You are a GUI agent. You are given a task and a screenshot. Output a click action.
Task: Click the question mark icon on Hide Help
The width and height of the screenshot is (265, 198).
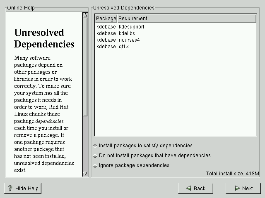[x=10, y=189]
